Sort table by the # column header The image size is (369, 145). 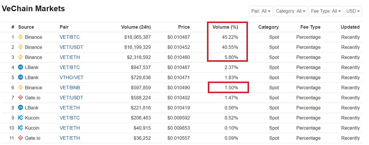point(13,27)
